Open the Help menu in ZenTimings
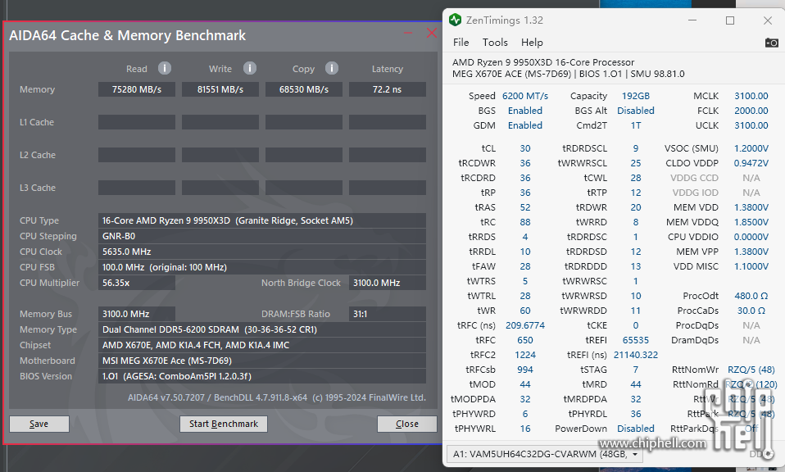The width and height of the screenshot is (785, 472). [532, 43]
